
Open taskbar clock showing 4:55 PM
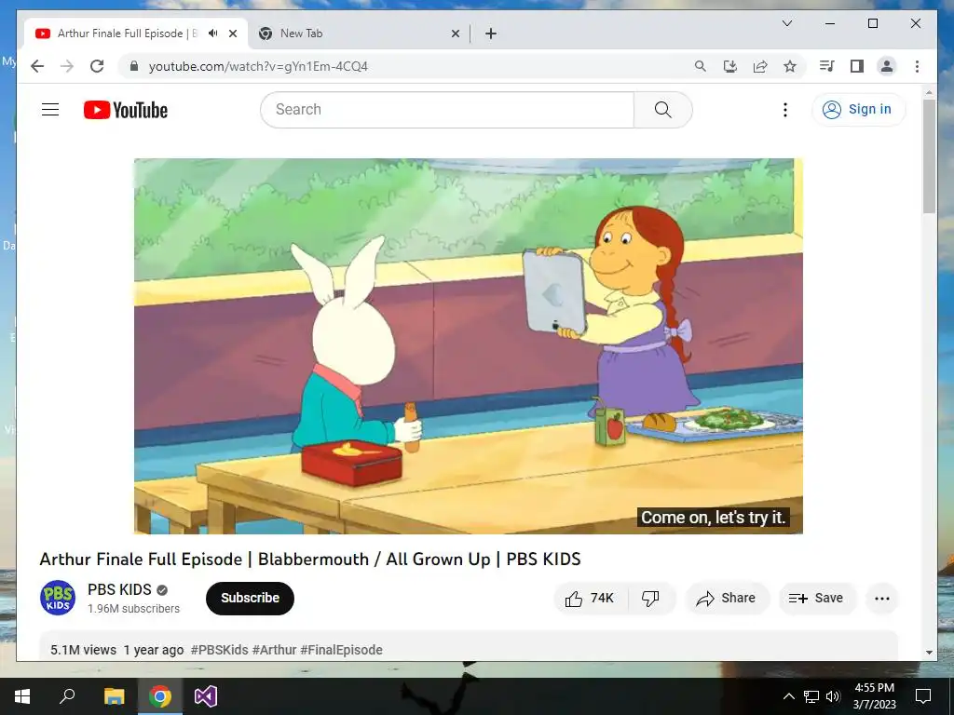coord(874,696)
